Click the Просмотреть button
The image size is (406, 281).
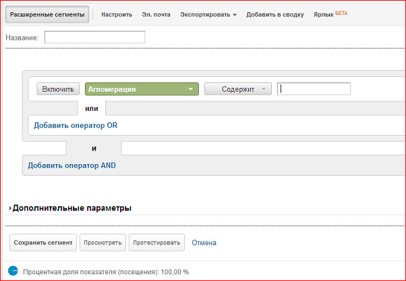coord(102,242)
